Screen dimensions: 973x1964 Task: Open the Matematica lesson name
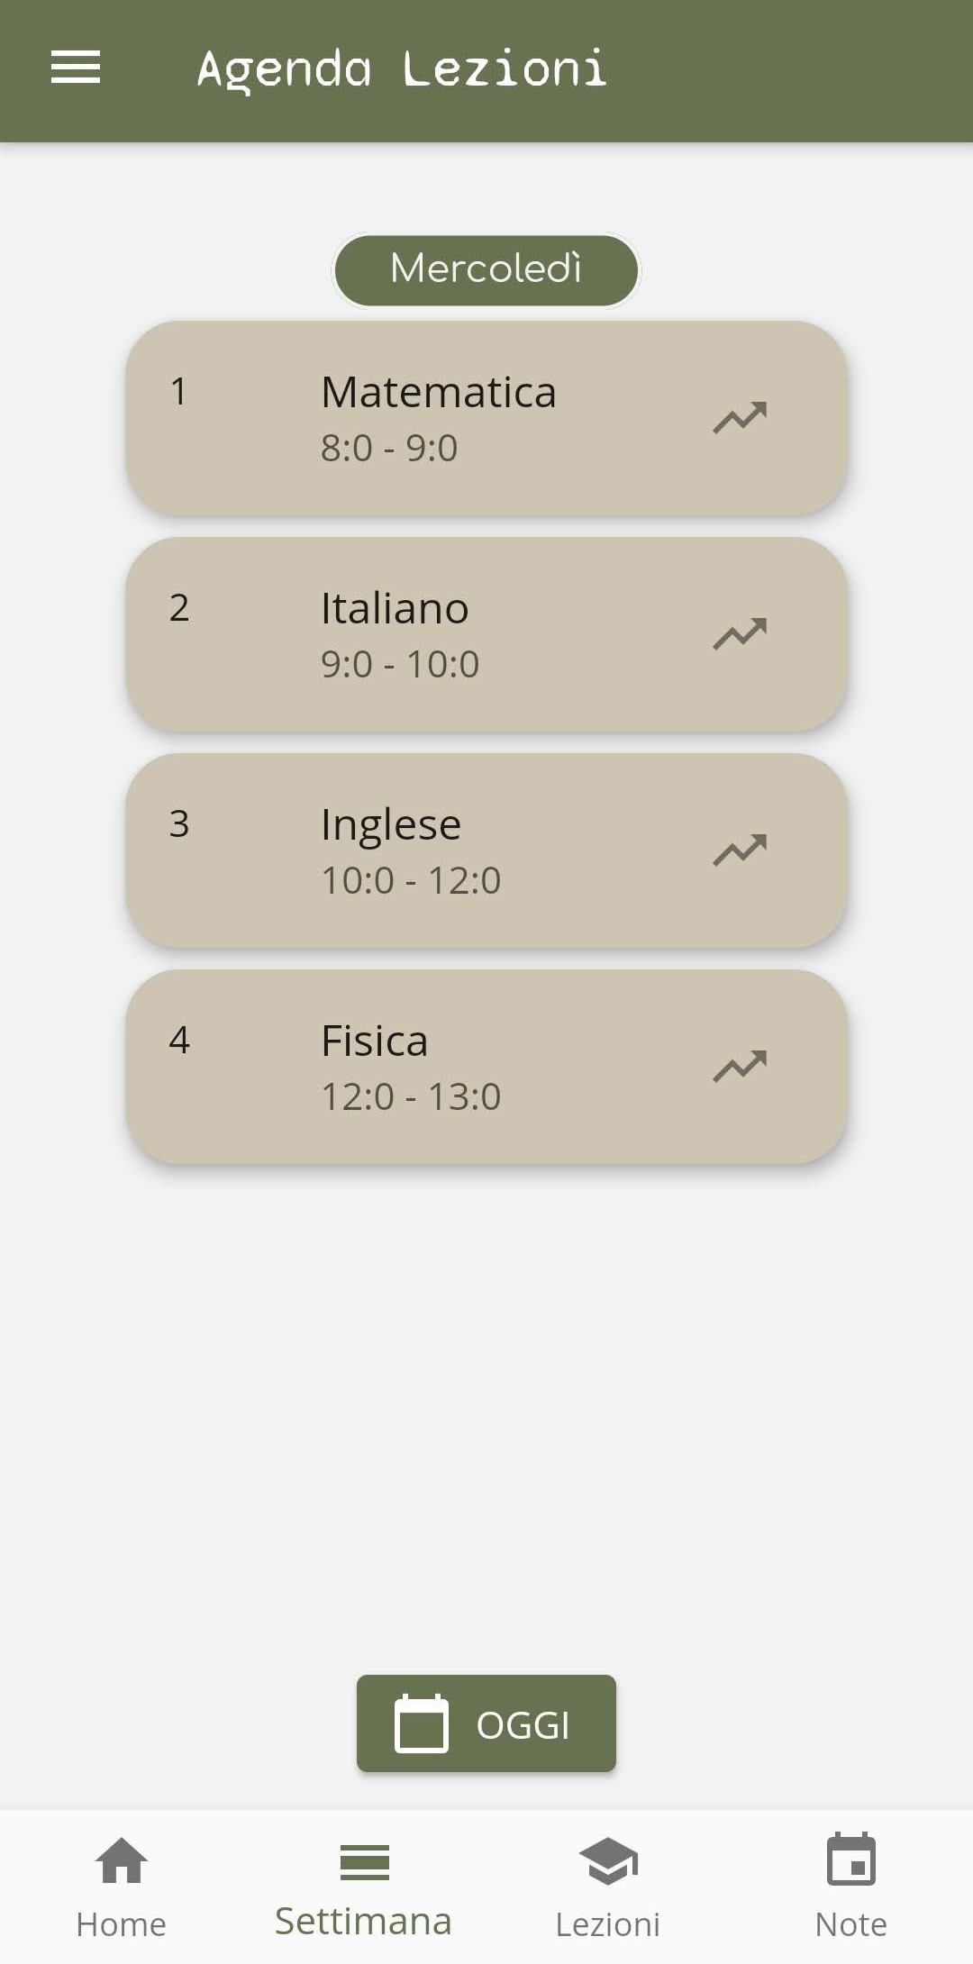[x=439, y=392]
